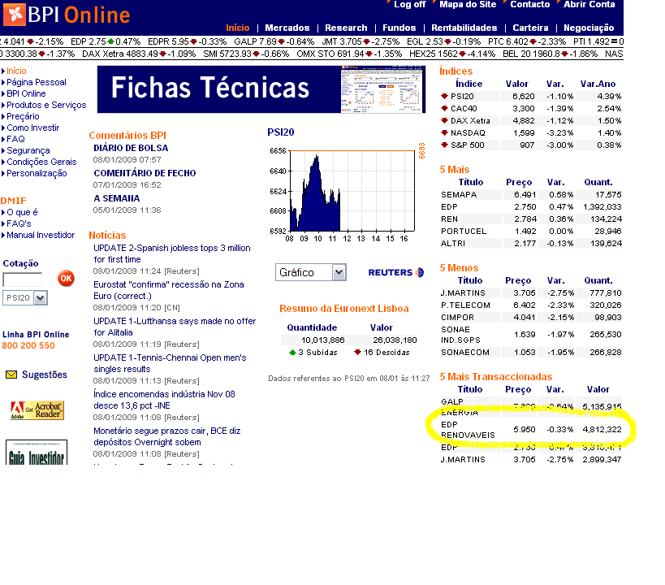Click SEMAPA in 5 Mais table
The height and width of the screenshot is (585, 665).
point(459,194)
